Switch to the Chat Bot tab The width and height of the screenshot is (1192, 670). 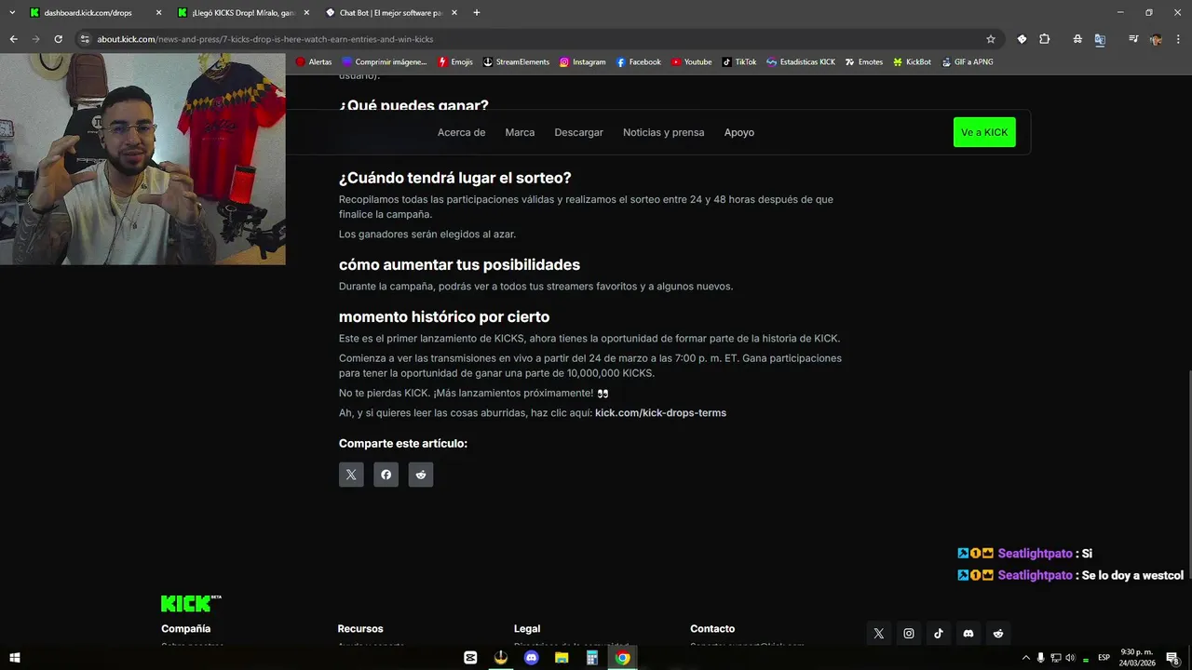pos(390,12)
